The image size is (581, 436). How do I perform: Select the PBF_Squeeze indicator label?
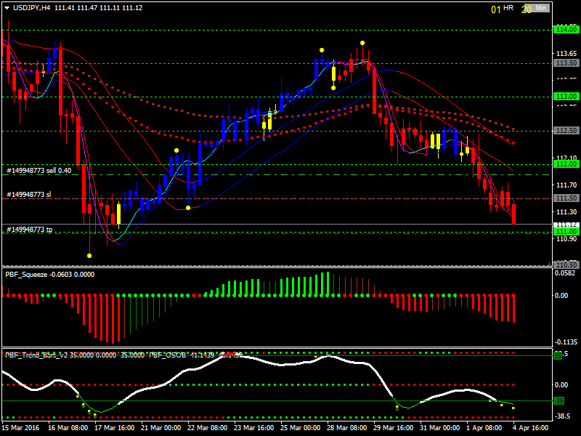26,275
